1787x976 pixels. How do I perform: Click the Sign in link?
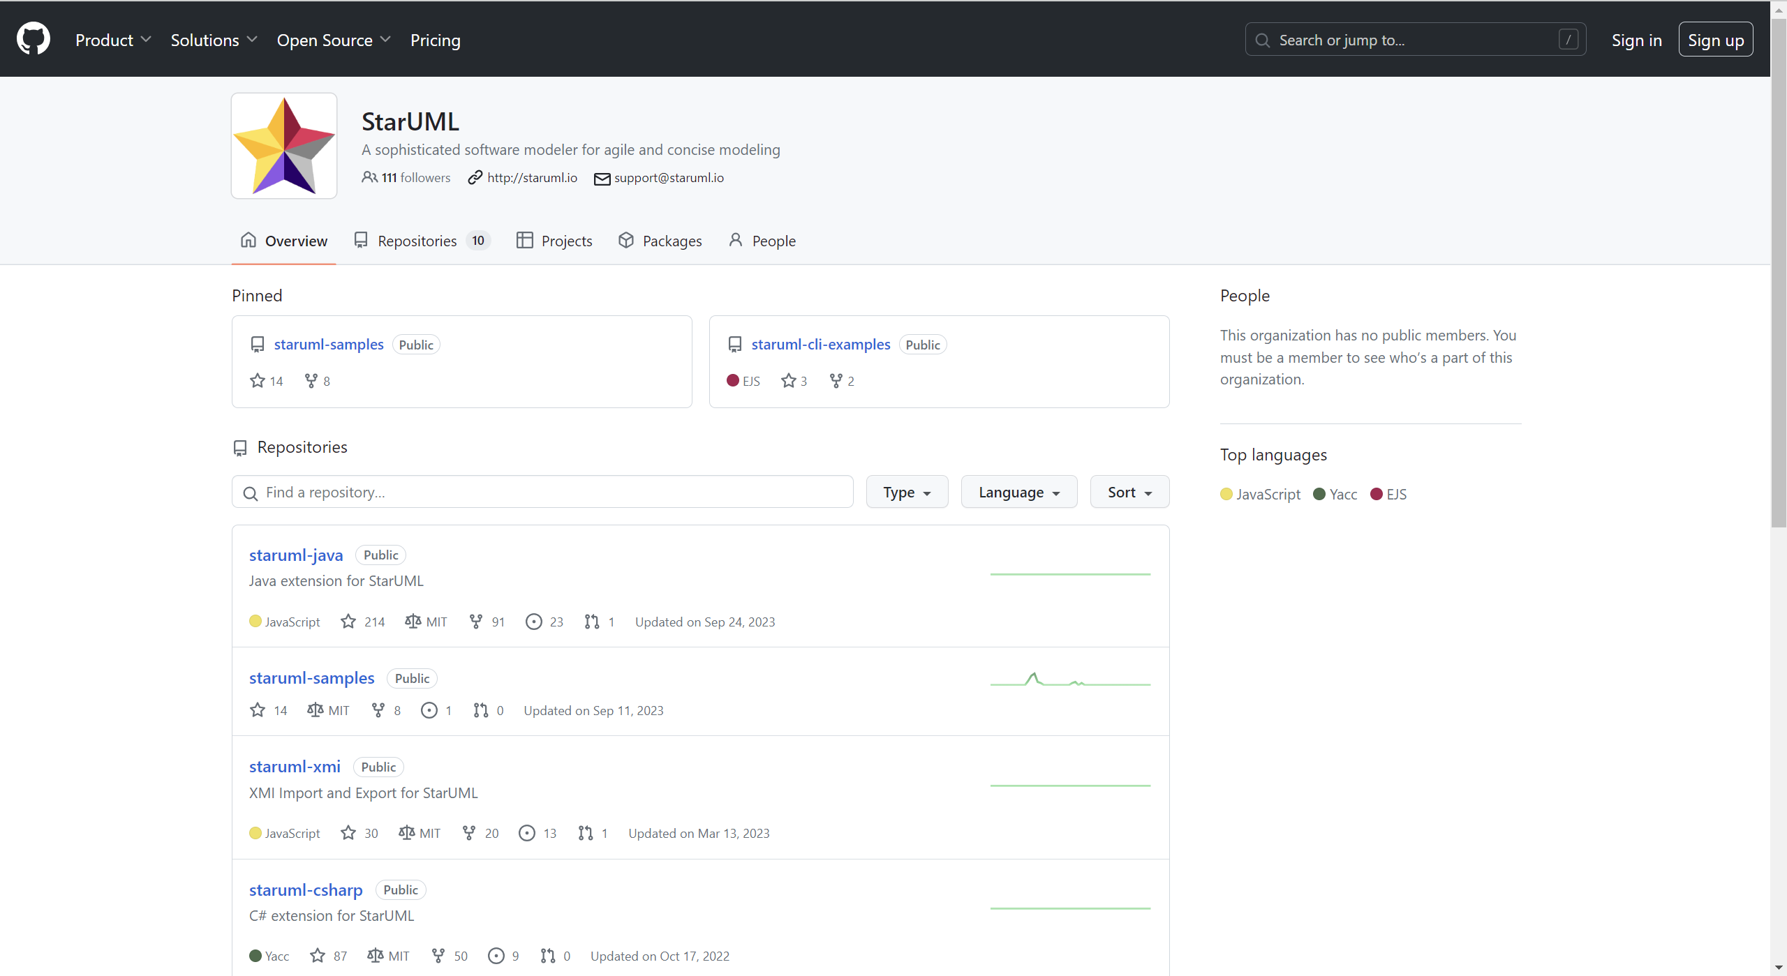1636,40
